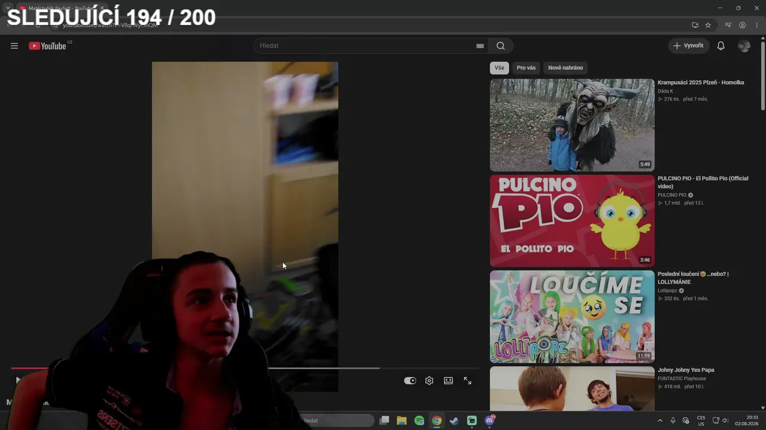The image size is (766, 430).
Task: Open Chrome media controls icon
Action: [x=728, y=25]
